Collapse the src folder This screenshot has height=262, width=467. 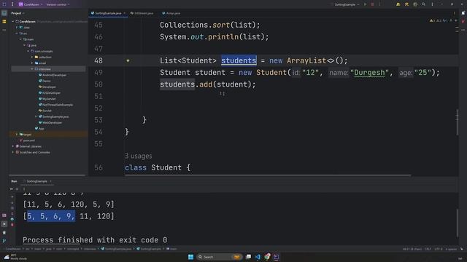click(17, 33)
